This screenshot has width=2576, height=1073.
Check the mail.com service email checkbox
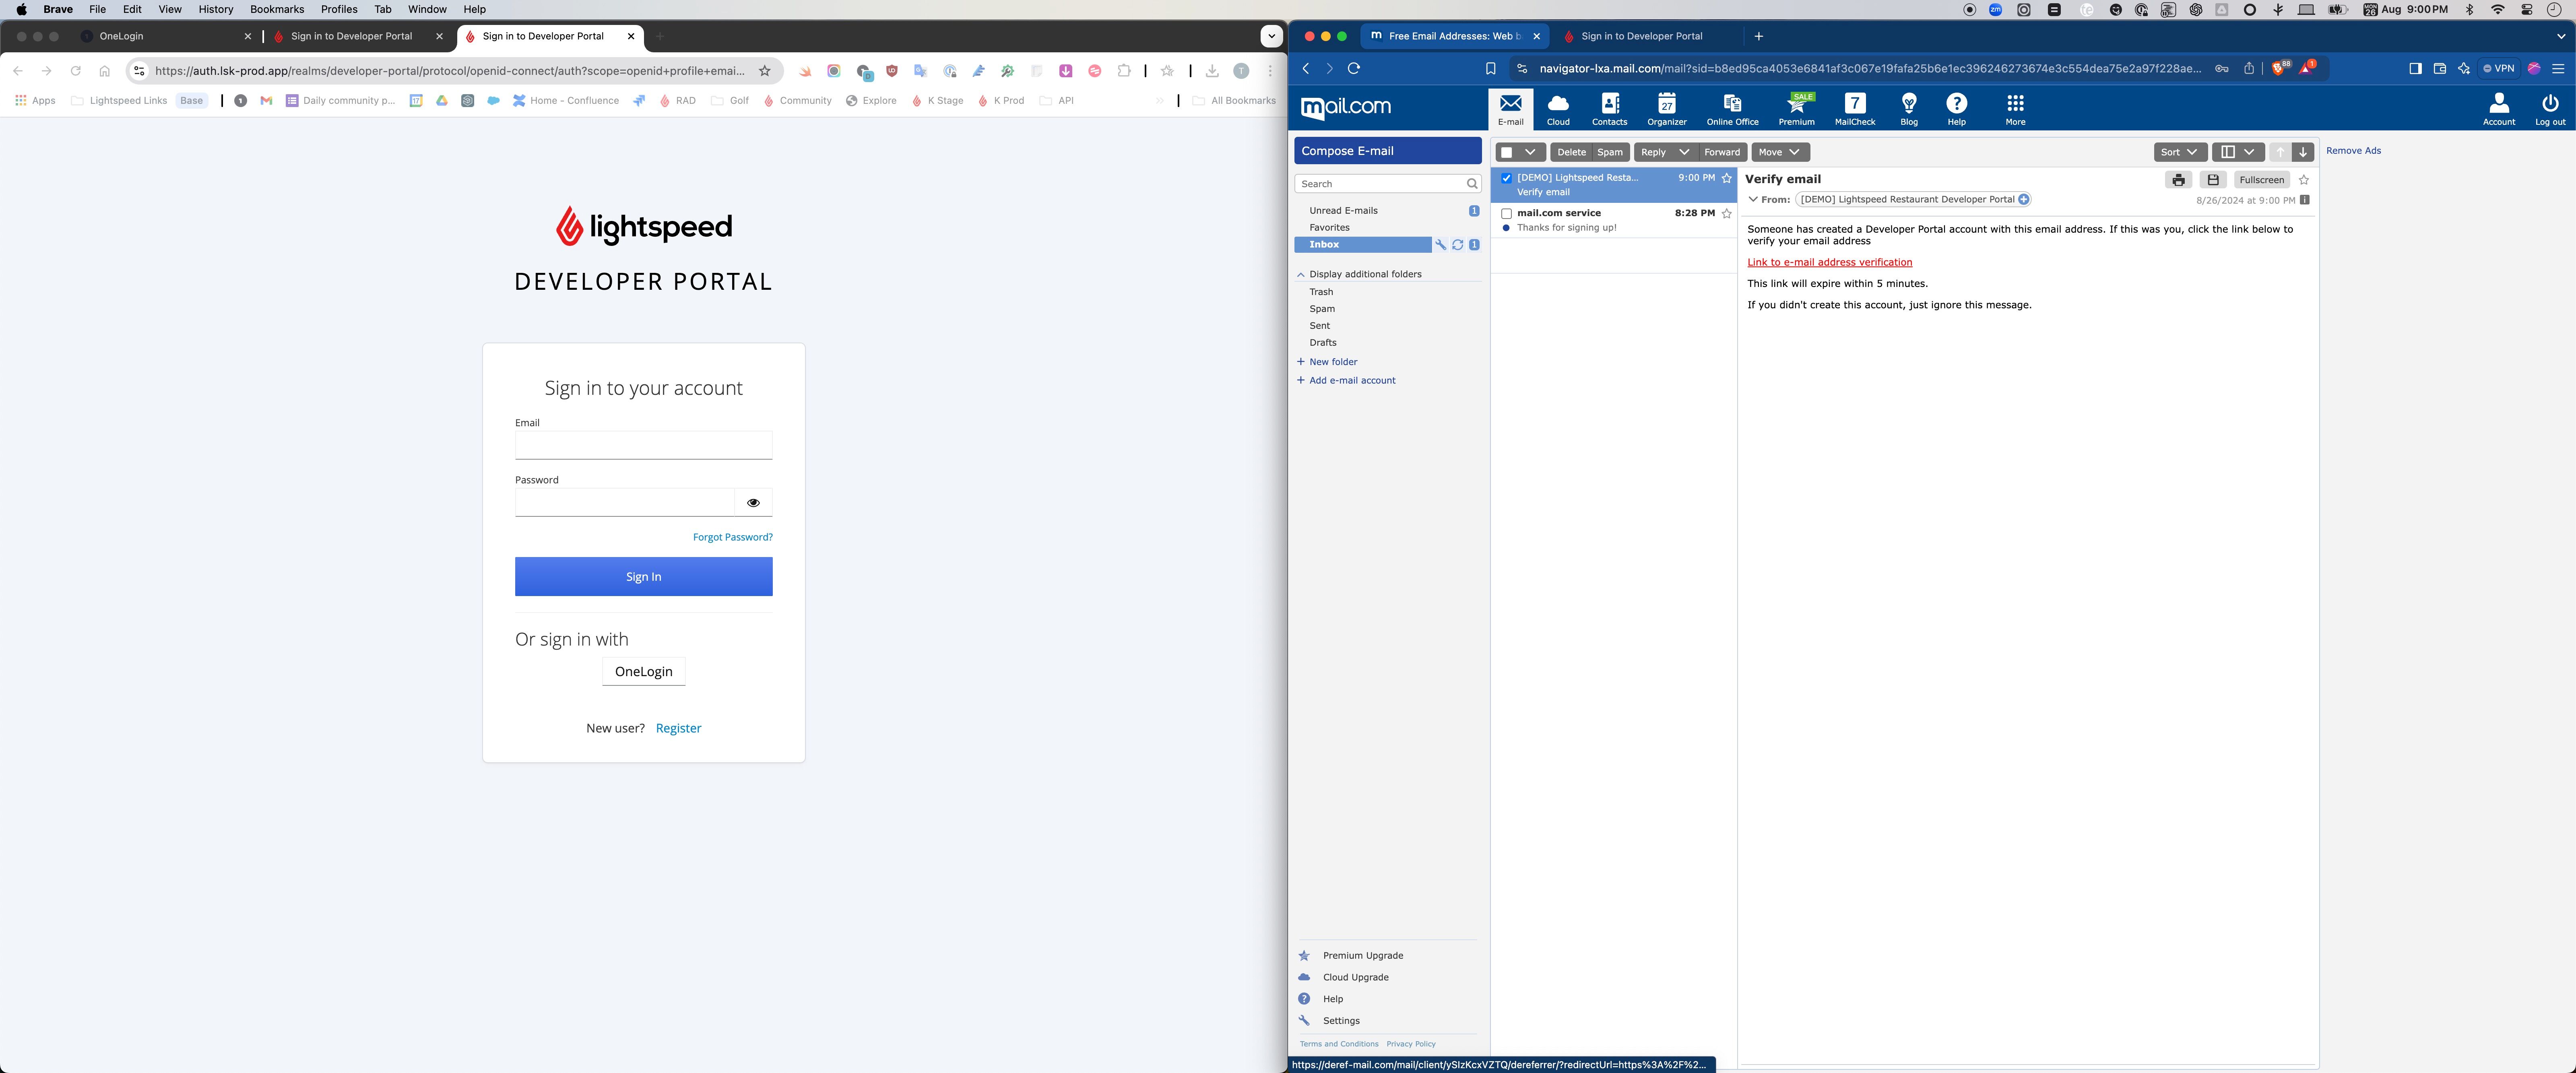point(1507,213)
